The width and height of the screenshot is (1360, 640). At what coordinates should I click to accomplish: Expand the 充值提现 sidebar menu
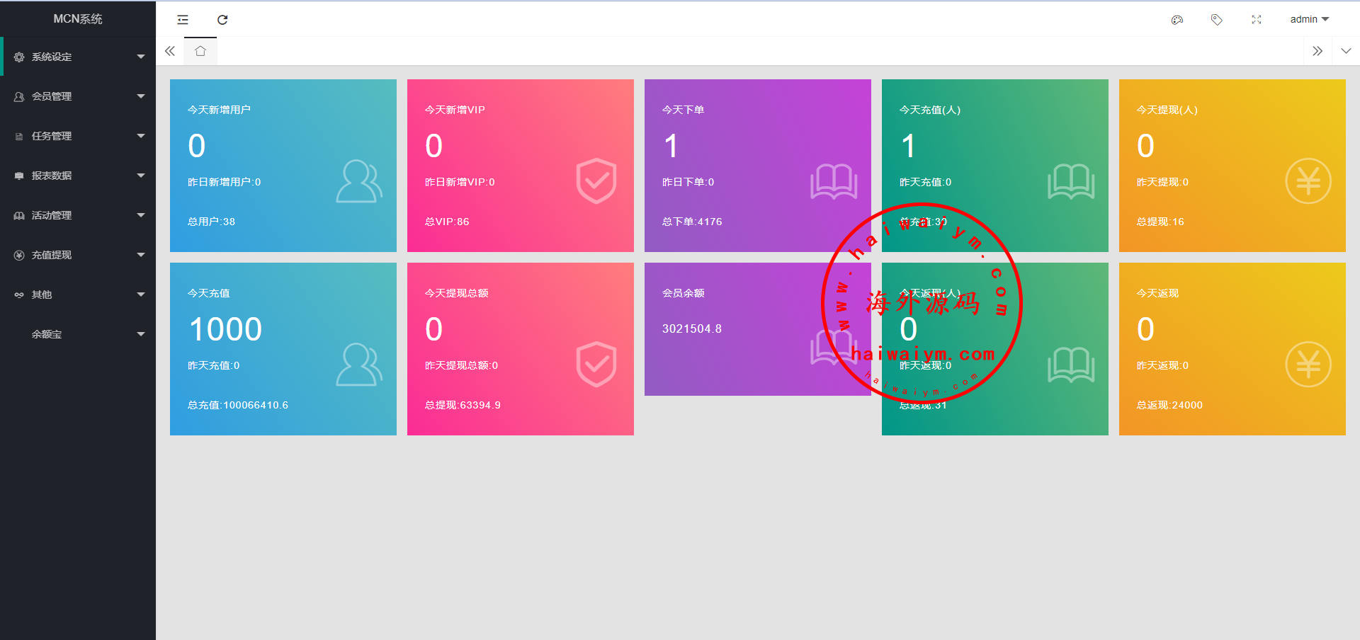(78, 255)
